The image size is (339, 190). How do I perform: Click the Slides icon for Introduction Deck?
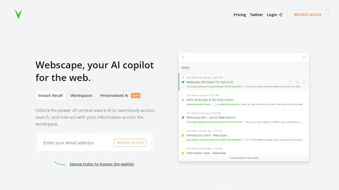183,135
